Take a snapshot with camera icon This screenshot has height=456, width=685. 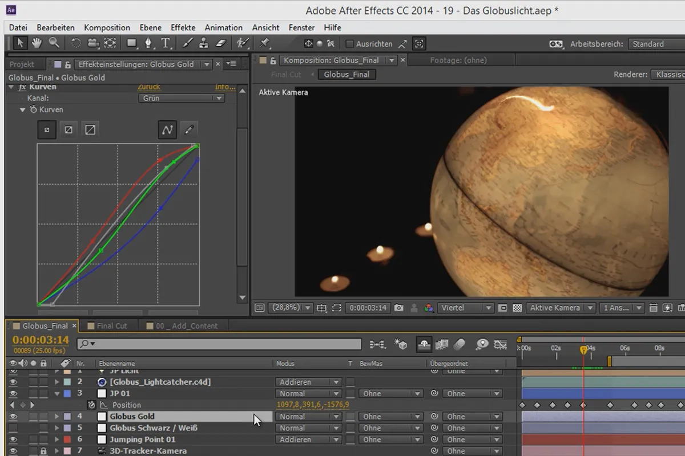pos(398,308)
